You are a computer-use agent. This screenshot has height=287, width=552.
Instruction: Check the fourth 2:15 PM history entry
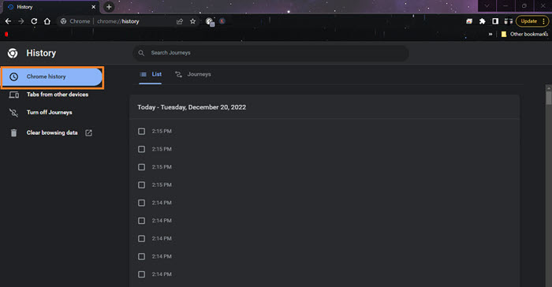point(141,184)
